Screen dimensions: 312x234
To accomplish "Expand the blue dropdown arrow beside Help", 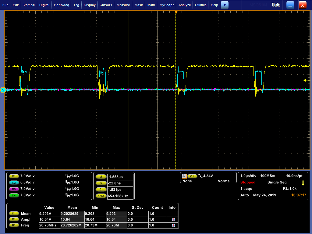I will [x=225, y=5].
